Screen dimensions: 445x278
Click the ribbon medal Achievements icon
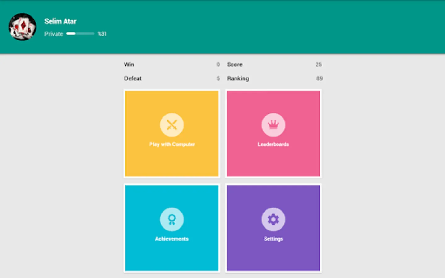172,219
